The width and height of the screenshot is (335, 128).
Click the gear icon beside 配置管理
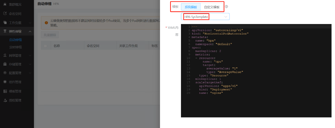[5, 73]
